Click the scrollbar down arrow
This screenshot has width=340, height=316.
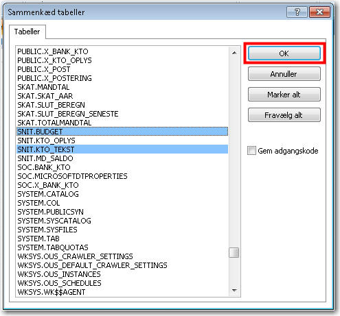pos(234,291)
